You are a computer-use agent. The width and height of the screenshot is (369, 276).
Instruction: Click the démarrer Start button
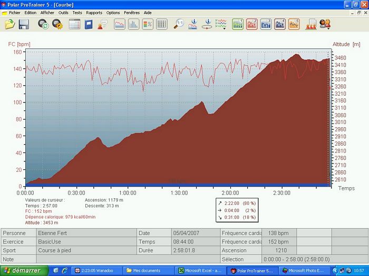point(21,270)
